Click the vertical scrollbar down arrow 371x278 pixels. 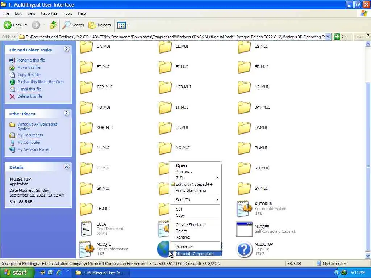point(368,256)
